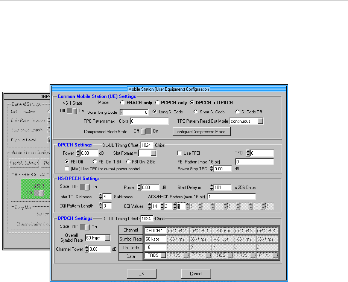Select DPCCH + DPDCH mode
The image size is (348, 282).
tap(192, 103)
